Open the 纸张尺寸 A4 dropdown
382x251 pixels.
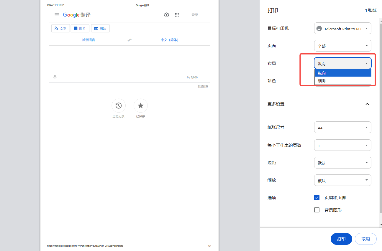pyautogui.click(x=343, y=128)
